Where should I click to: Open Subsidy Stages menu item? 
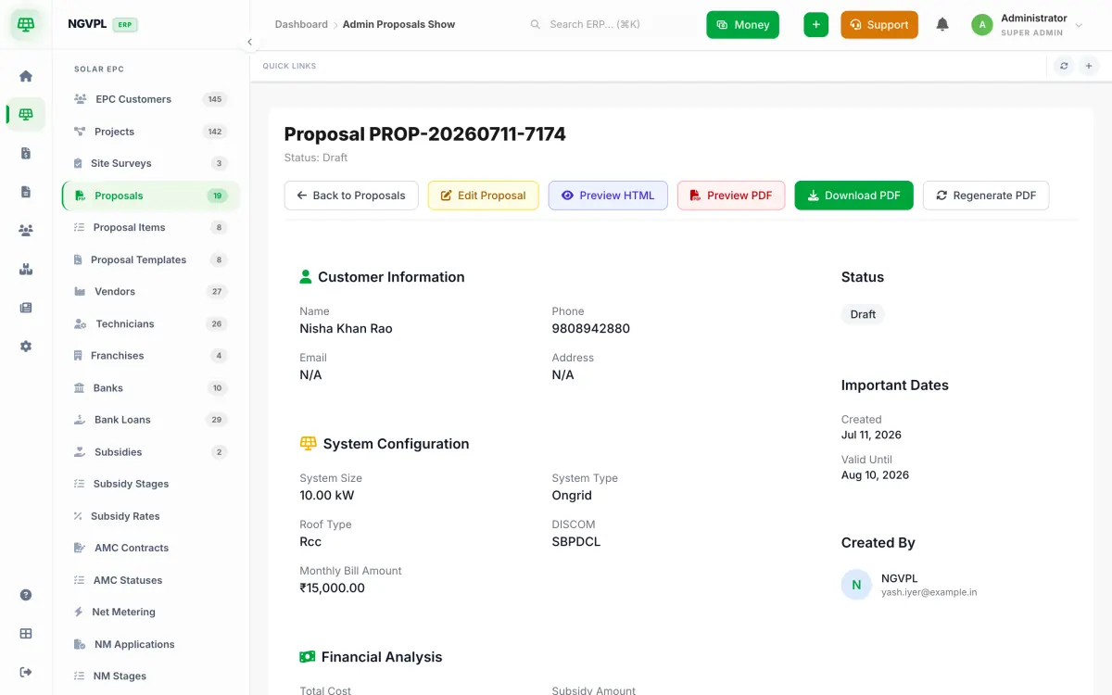(150, 484)
